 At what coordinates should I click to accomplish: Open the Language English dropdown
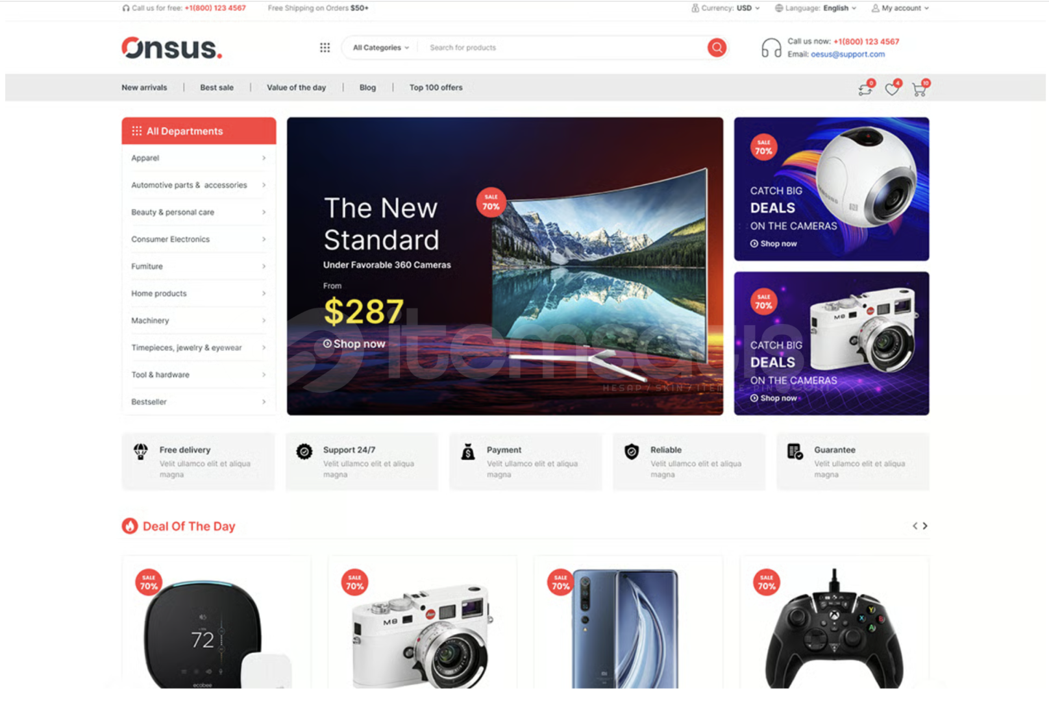pyautogui.click(x=816, y=8)
